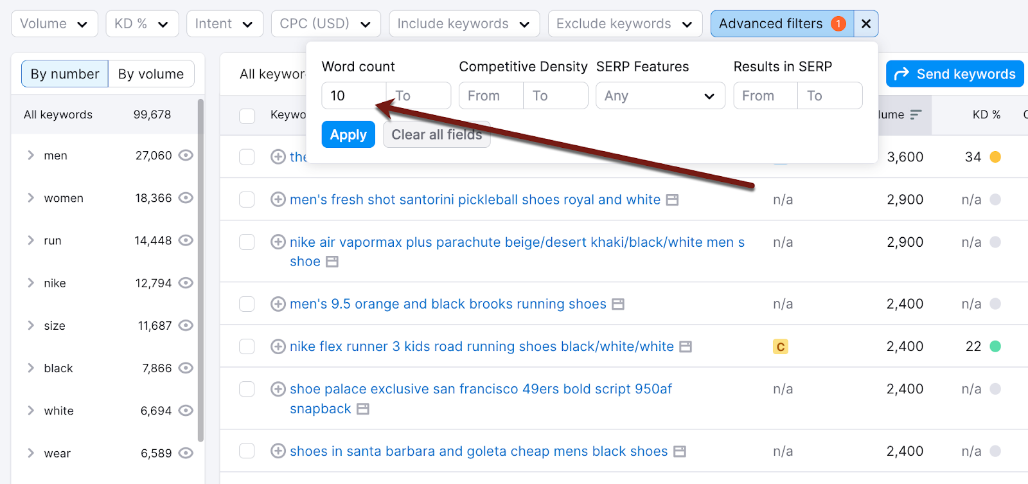Click Competitive Density From field

492,96
